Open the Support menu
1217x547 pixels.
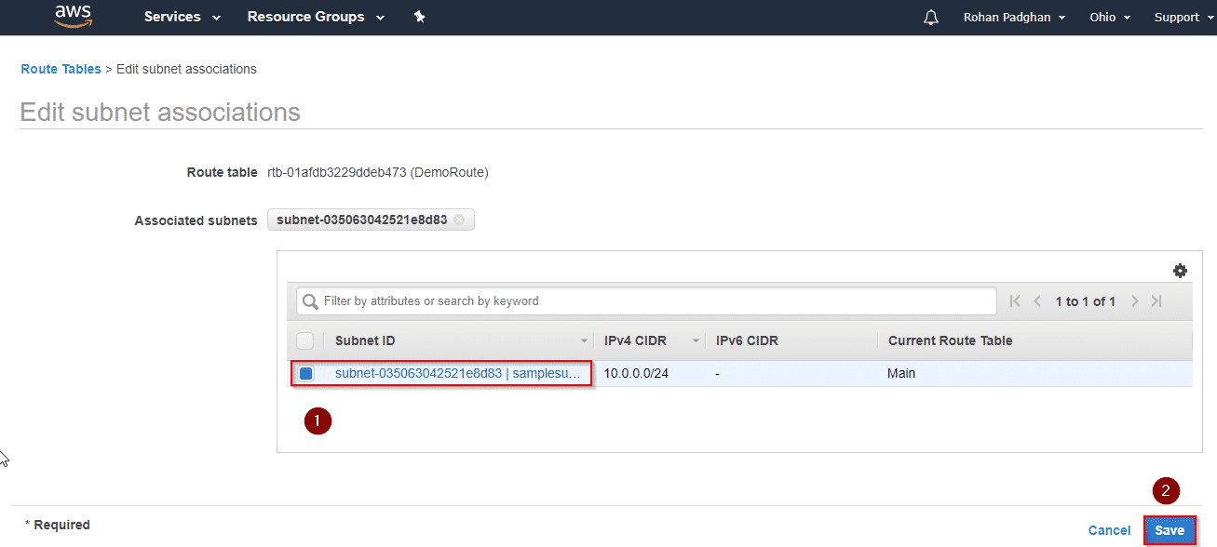pos(1183,18)
